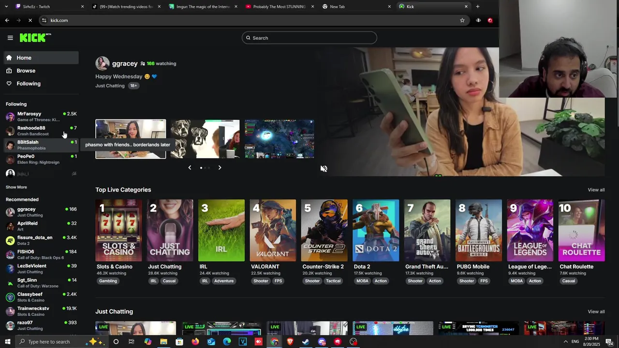Switch to Imgur browser tab

pyautogui.click(x=202, y=7)
